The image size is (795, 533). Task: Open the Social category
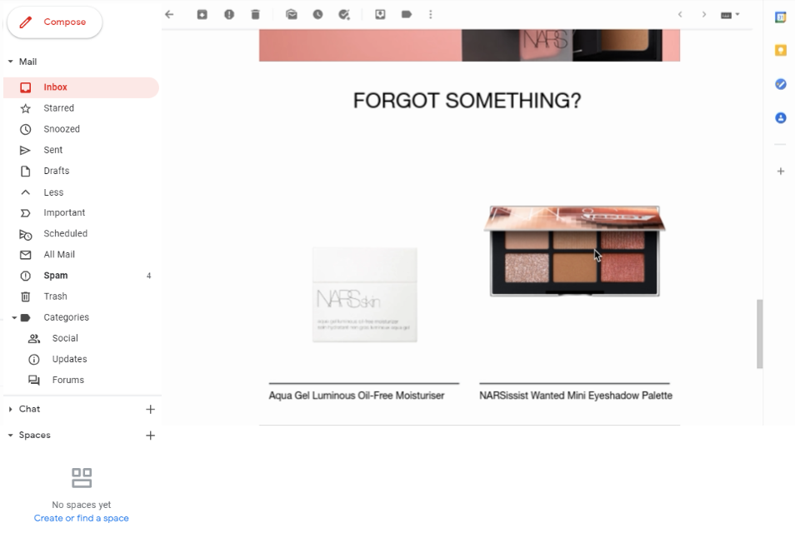point(81,338)
